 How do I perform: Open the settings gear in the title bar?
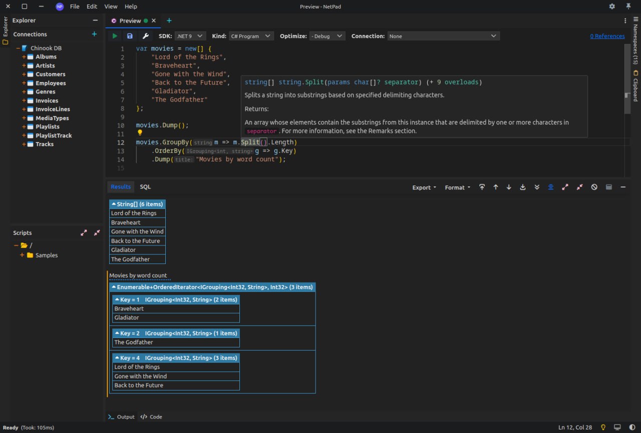tap(612, 6)
